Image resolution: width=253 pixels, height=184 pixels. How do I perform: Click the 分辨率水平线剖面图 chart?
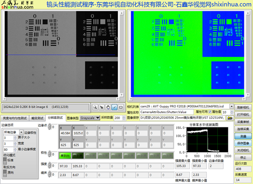click(x=207, y=140)
